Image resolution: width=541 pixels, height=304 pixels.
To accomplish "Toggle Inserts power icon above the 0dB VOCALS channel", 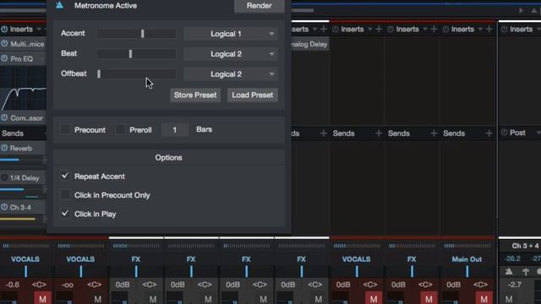I will click(x=335, y=30).
